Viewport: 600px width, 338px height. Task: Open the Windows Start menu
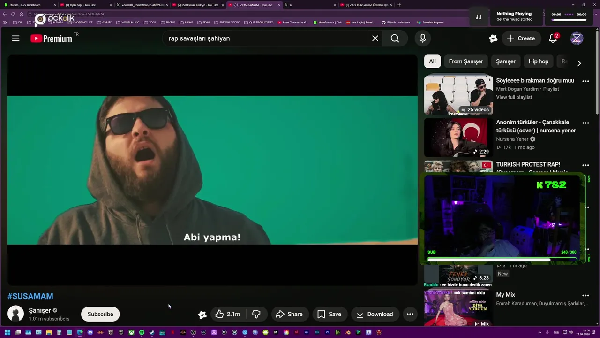7,332
